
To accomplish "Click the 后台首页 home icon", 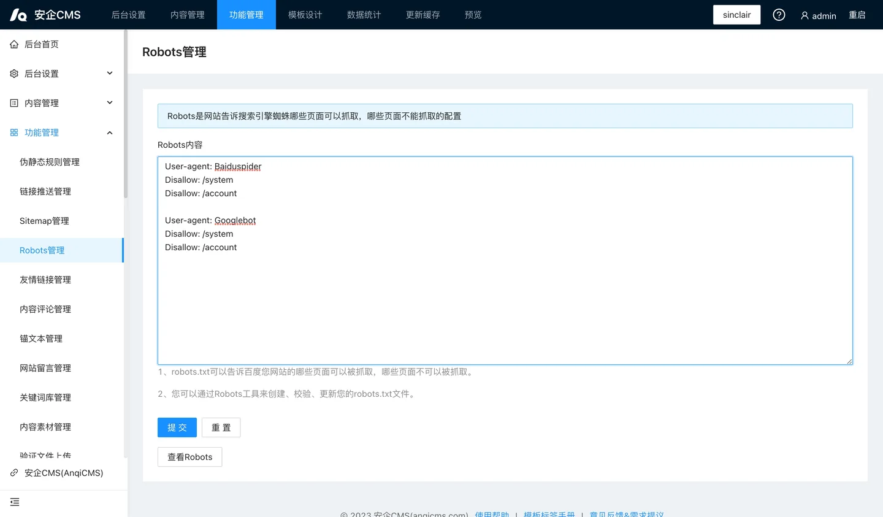I will [14, 44].
